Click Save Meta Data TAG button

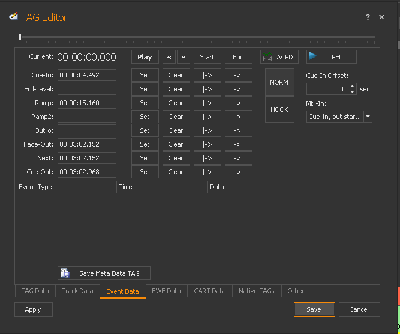pos(104,273)
